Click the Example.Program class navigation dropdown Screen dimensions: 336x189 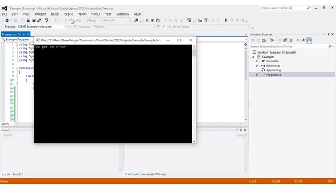tap(17, 39)
